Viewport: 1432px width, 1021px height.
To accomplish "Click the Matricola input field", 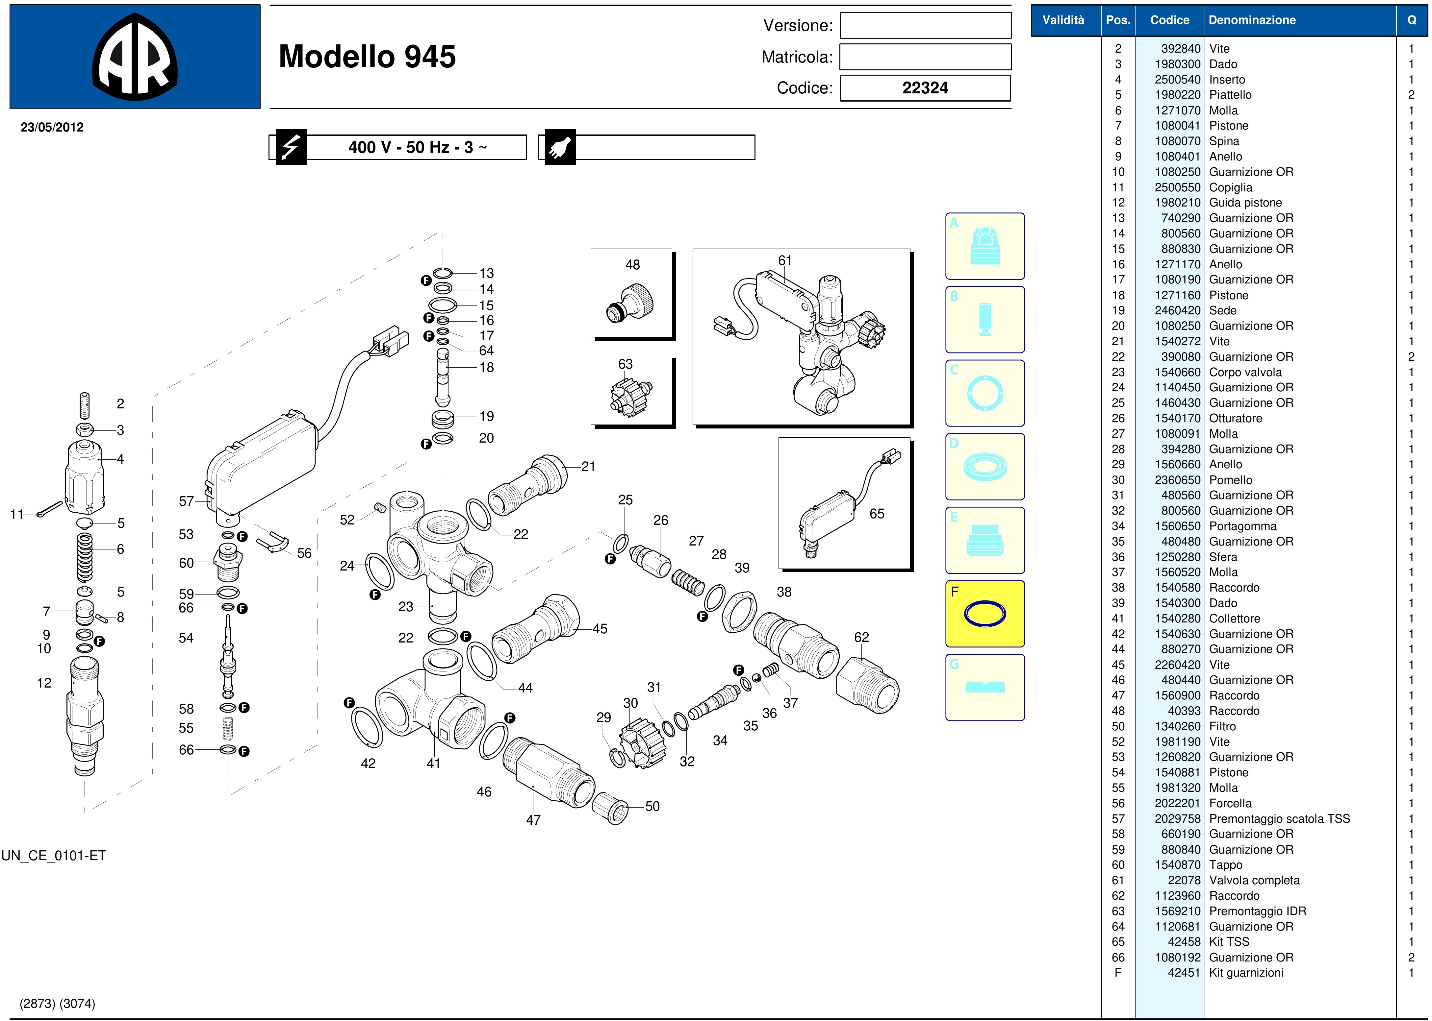I will [x=925, y=57].
